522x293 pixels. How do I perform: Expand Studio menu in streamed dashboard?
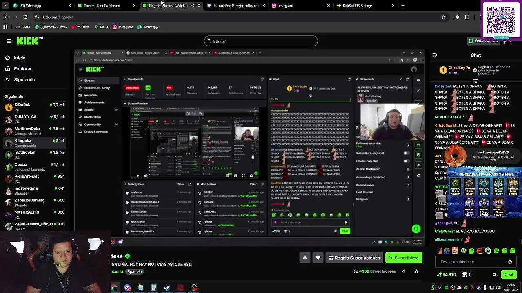click(x=116, y=110)
